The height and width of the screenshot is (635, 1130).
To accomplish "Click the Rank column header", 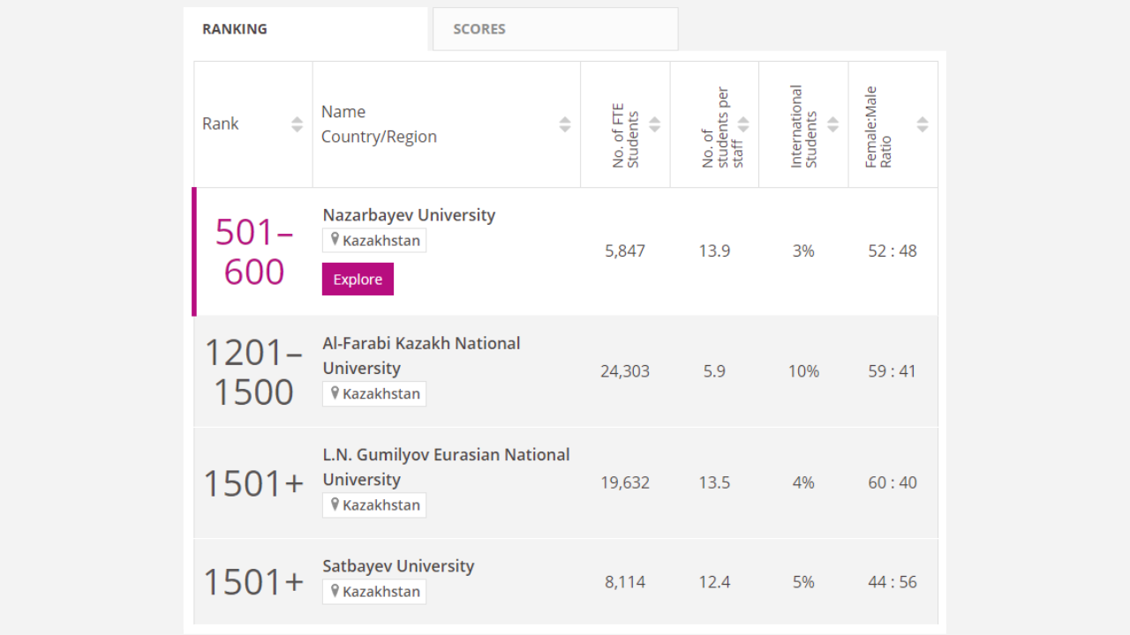I will tap(221, 124).
